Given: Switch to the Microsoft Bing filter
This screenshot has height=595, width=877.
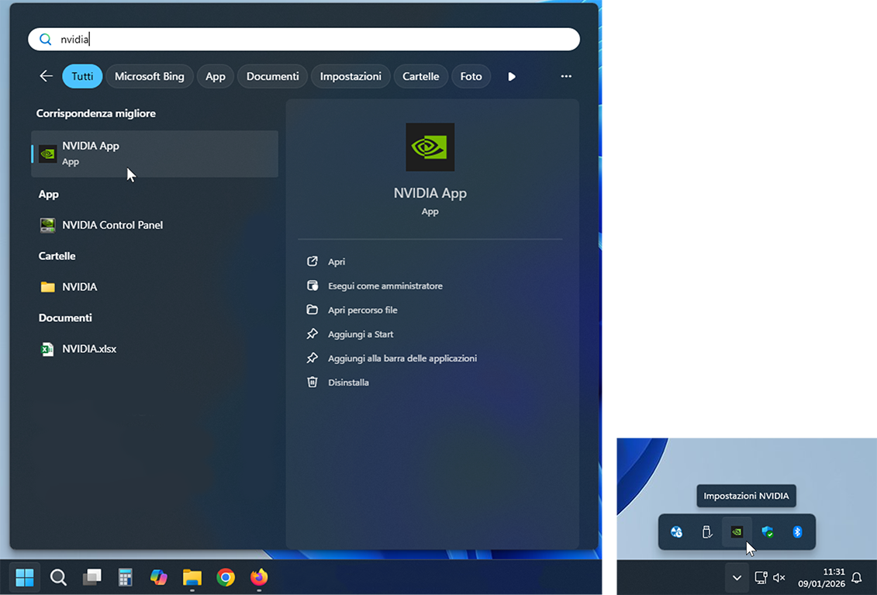Looking at the screenshot, I should (150, 76).
